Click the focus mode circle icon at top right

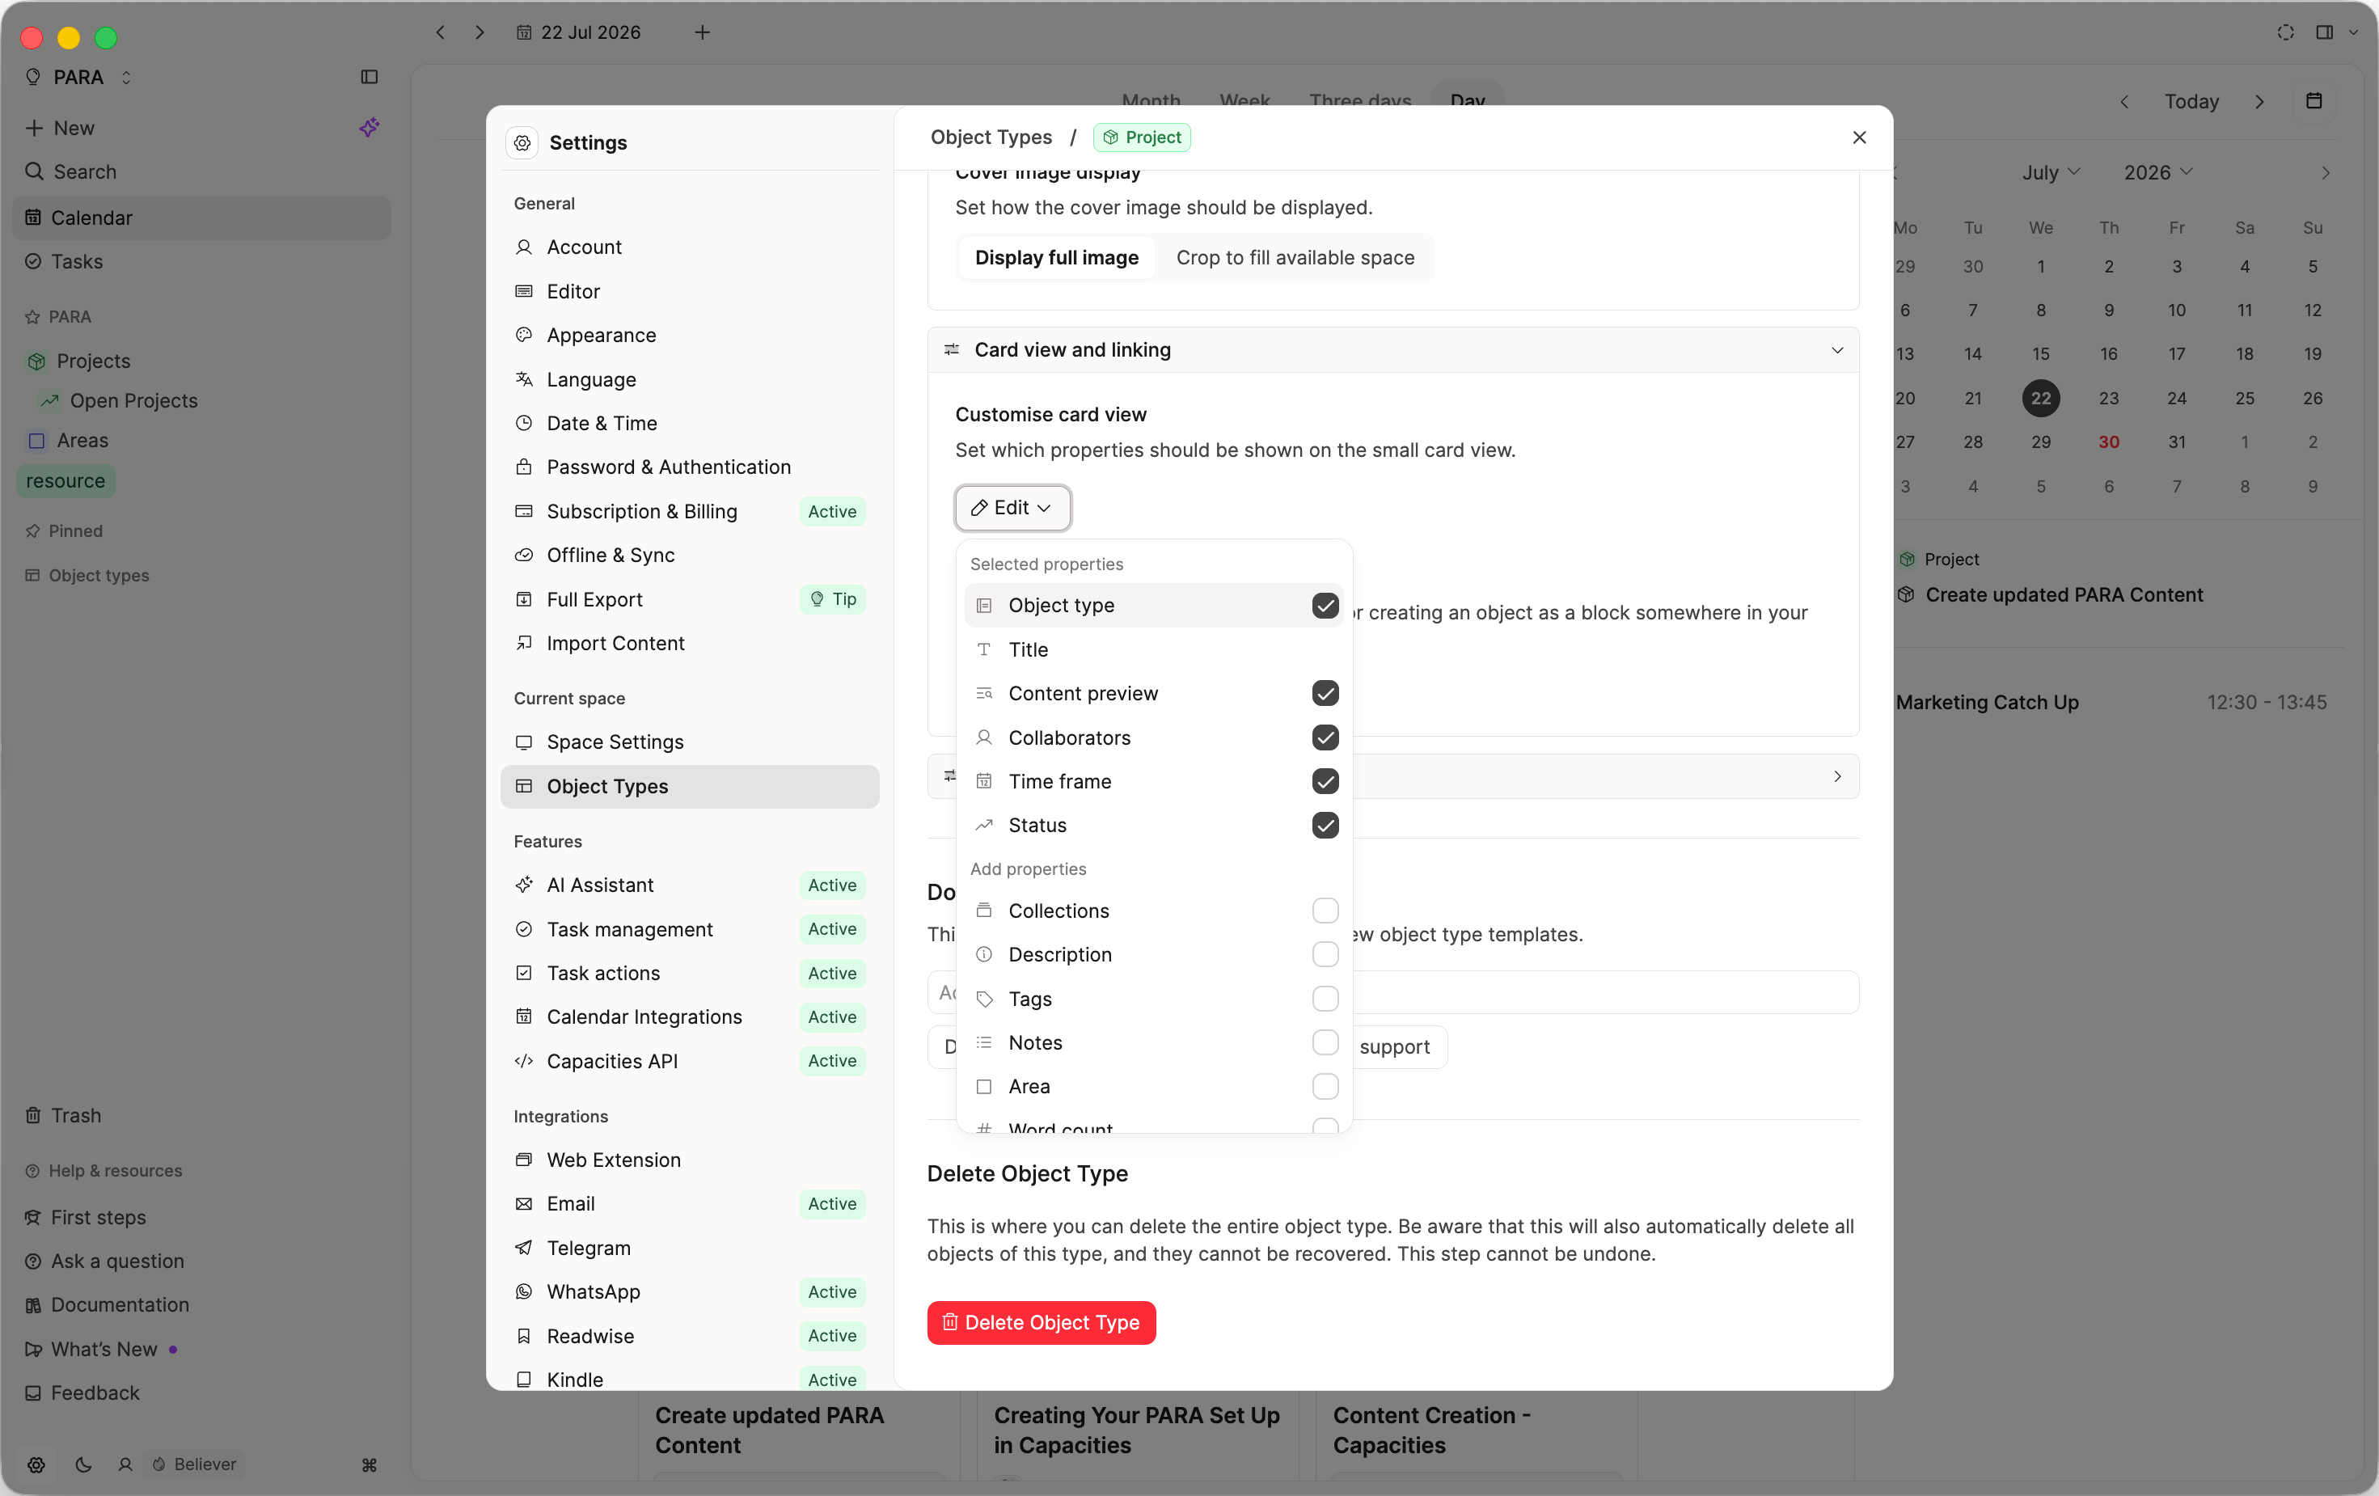[2285, 32]
